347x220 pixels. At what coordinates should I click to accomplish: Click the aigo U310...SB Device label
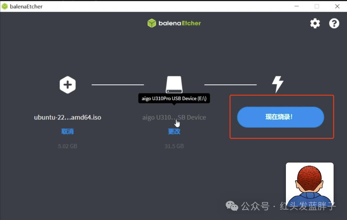coord(174,117)
